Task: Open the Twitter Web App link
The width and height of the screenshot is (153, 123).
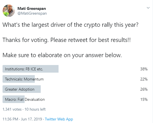Action: tap(59, 119)
